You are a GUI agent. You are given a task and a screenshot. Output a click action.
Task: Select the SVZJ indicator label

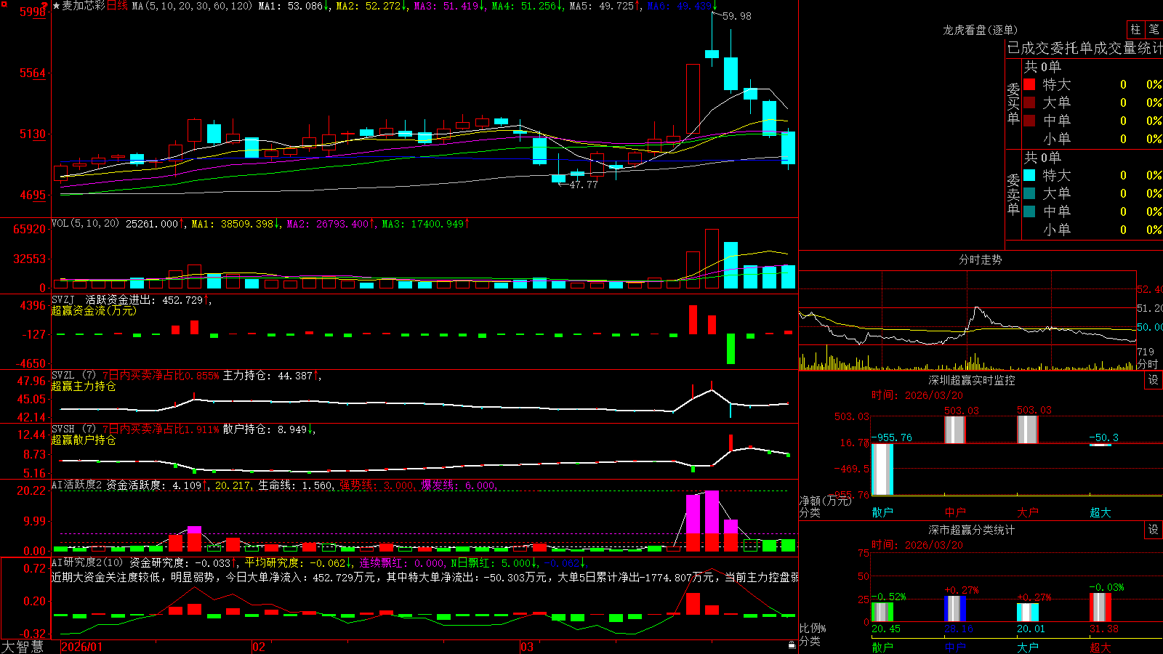pyautogui.click(x=63, y=299)
